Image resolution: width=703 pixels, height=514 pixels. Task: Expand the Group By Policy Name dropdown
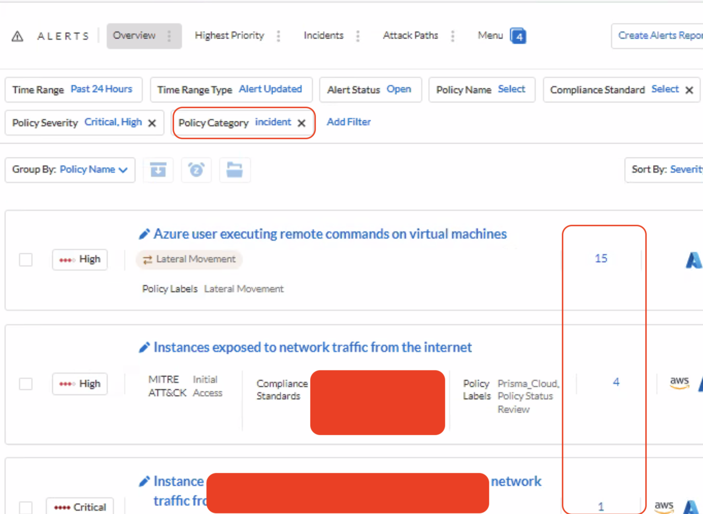(x=70, y=170)
